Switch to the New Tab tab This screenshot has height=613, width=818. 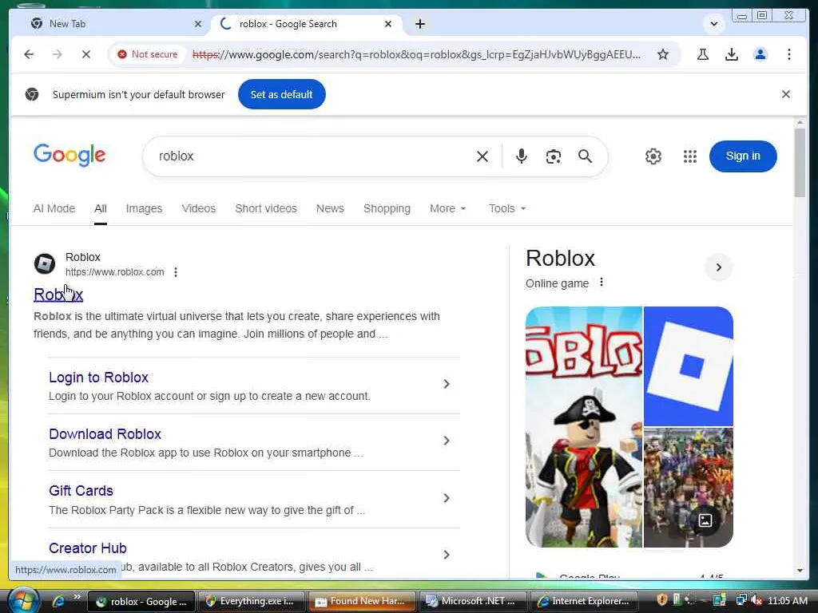pyautogui.click(x=112, y=24)
